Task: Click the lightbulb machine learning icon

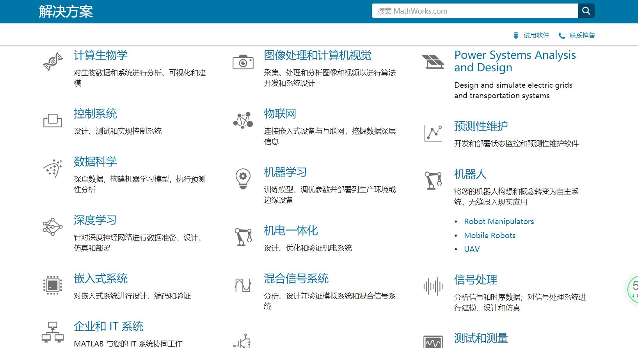Action: [x=243, y=179]
